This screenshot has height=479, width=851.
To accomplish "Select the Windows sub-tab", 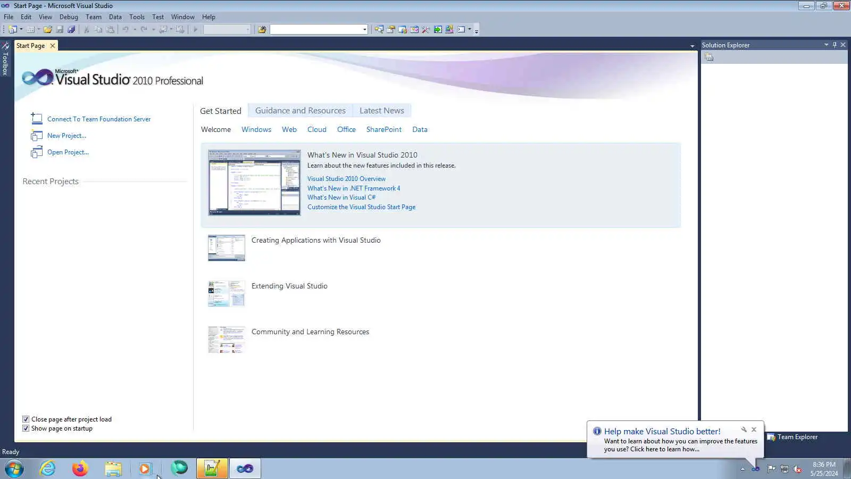I will click(x=256, y=129).
